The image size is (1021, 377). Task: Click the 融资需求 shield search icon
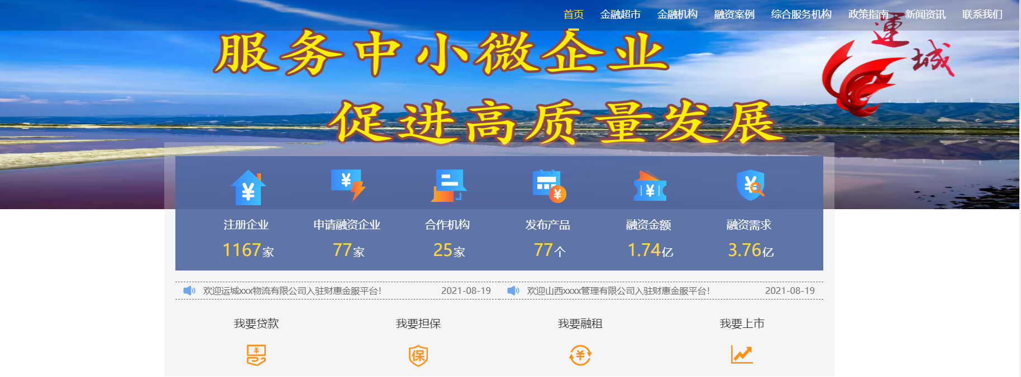click(751, 185)
